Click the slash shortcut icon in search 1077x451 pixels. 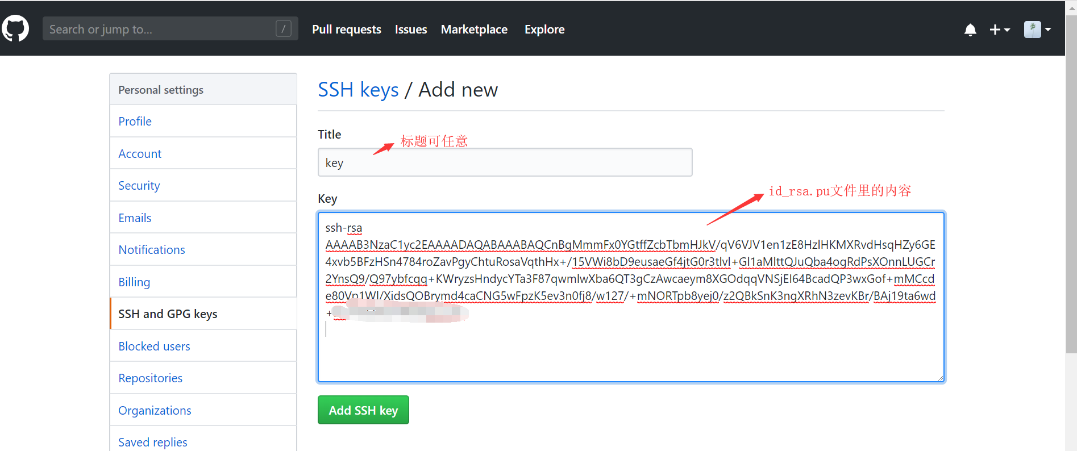click(x=284, y=28)
